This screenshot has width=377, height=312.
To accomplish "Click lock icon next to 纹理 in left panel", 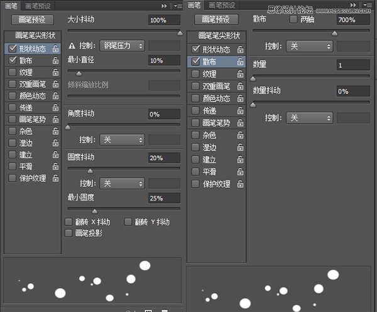I will tap(55, 72).
